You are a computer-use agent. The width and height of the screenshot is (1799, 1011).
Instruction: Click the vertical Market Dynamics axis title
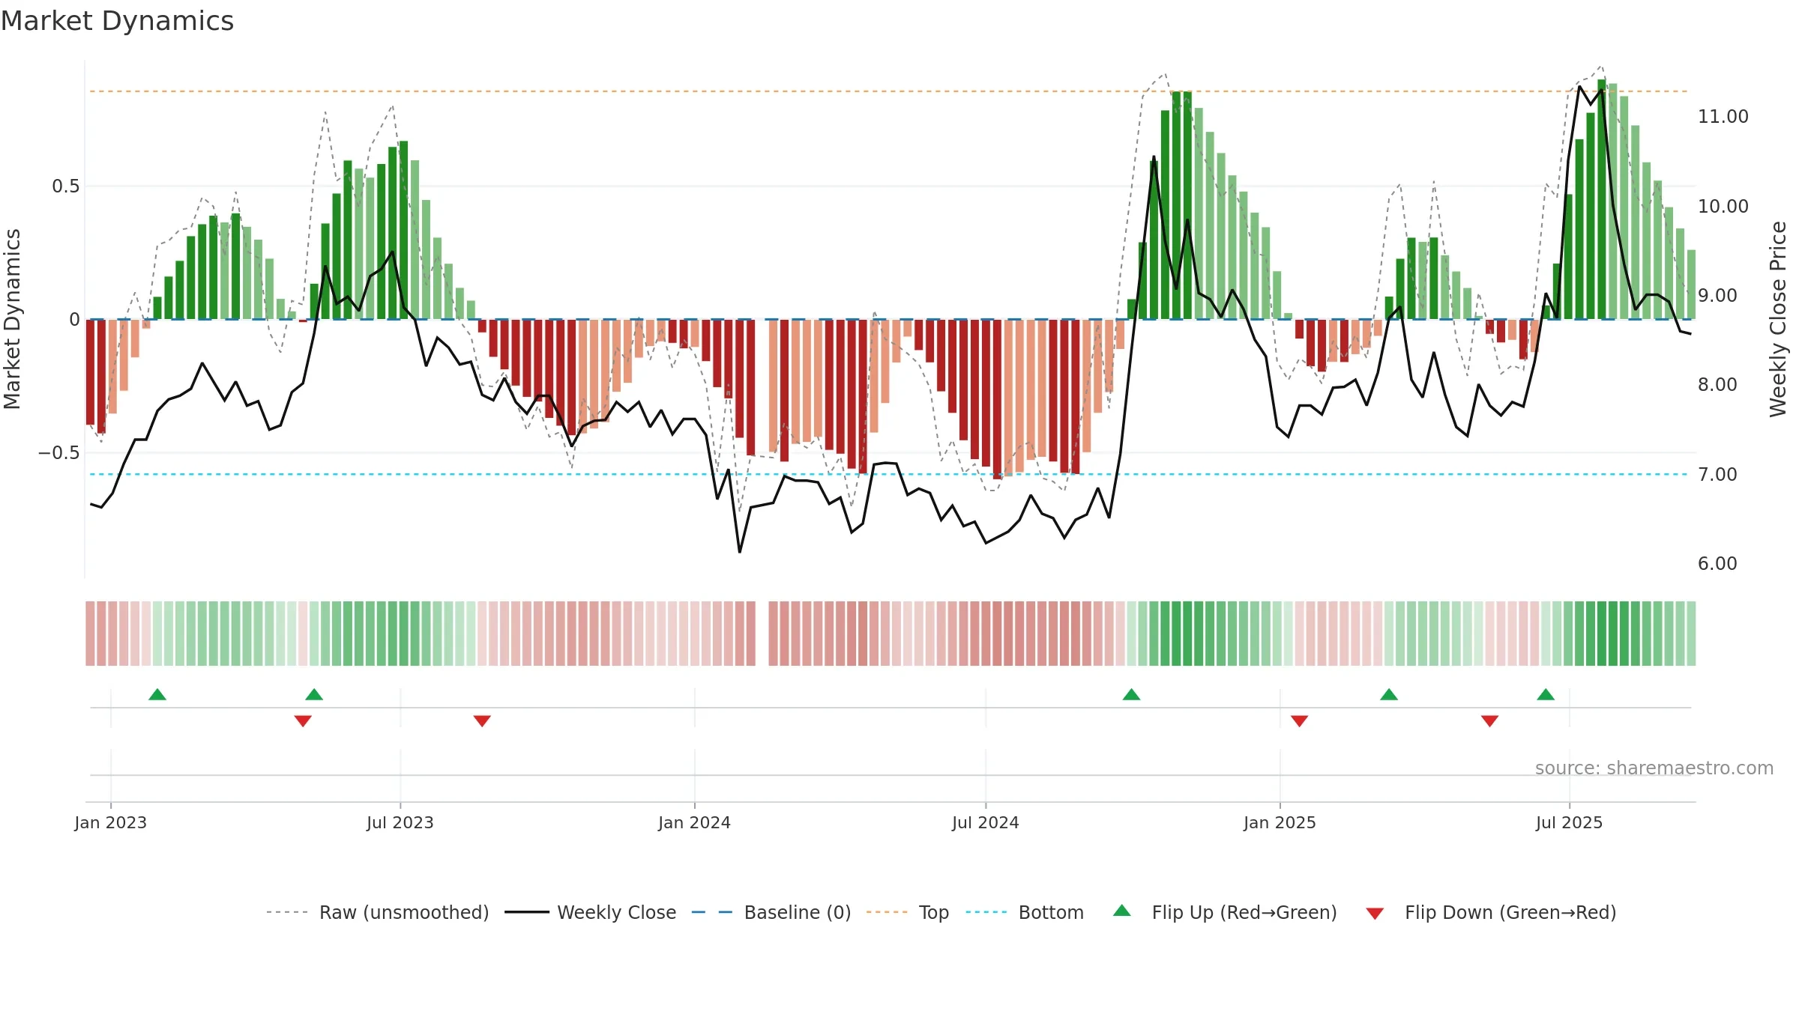tap(13, 319)
